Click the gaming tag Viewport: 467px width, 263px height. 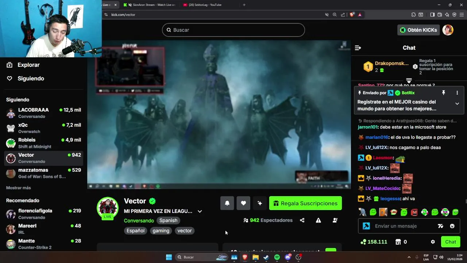(x=161, y=231)
